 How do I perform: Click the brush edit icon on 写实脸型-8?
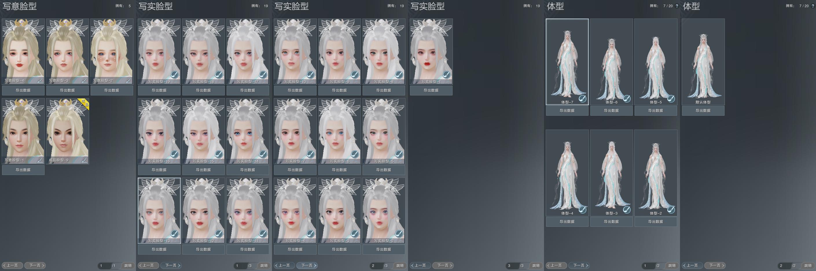(x=399, y=75)
